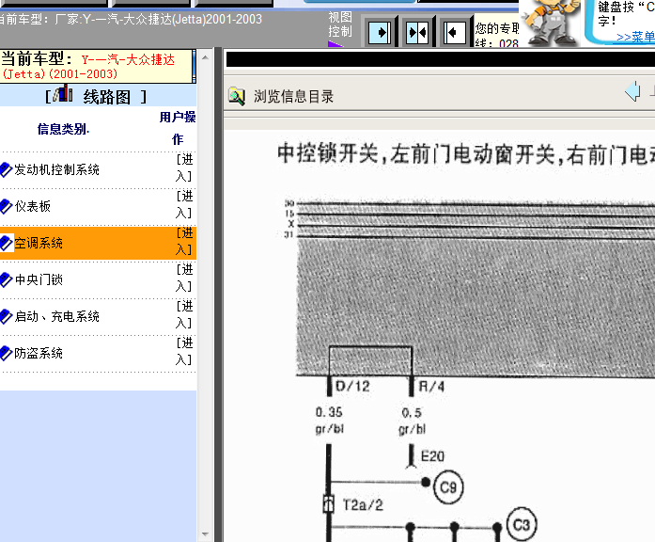Click the 信息类别 column header
655x542 pixels.
[63, 129]
